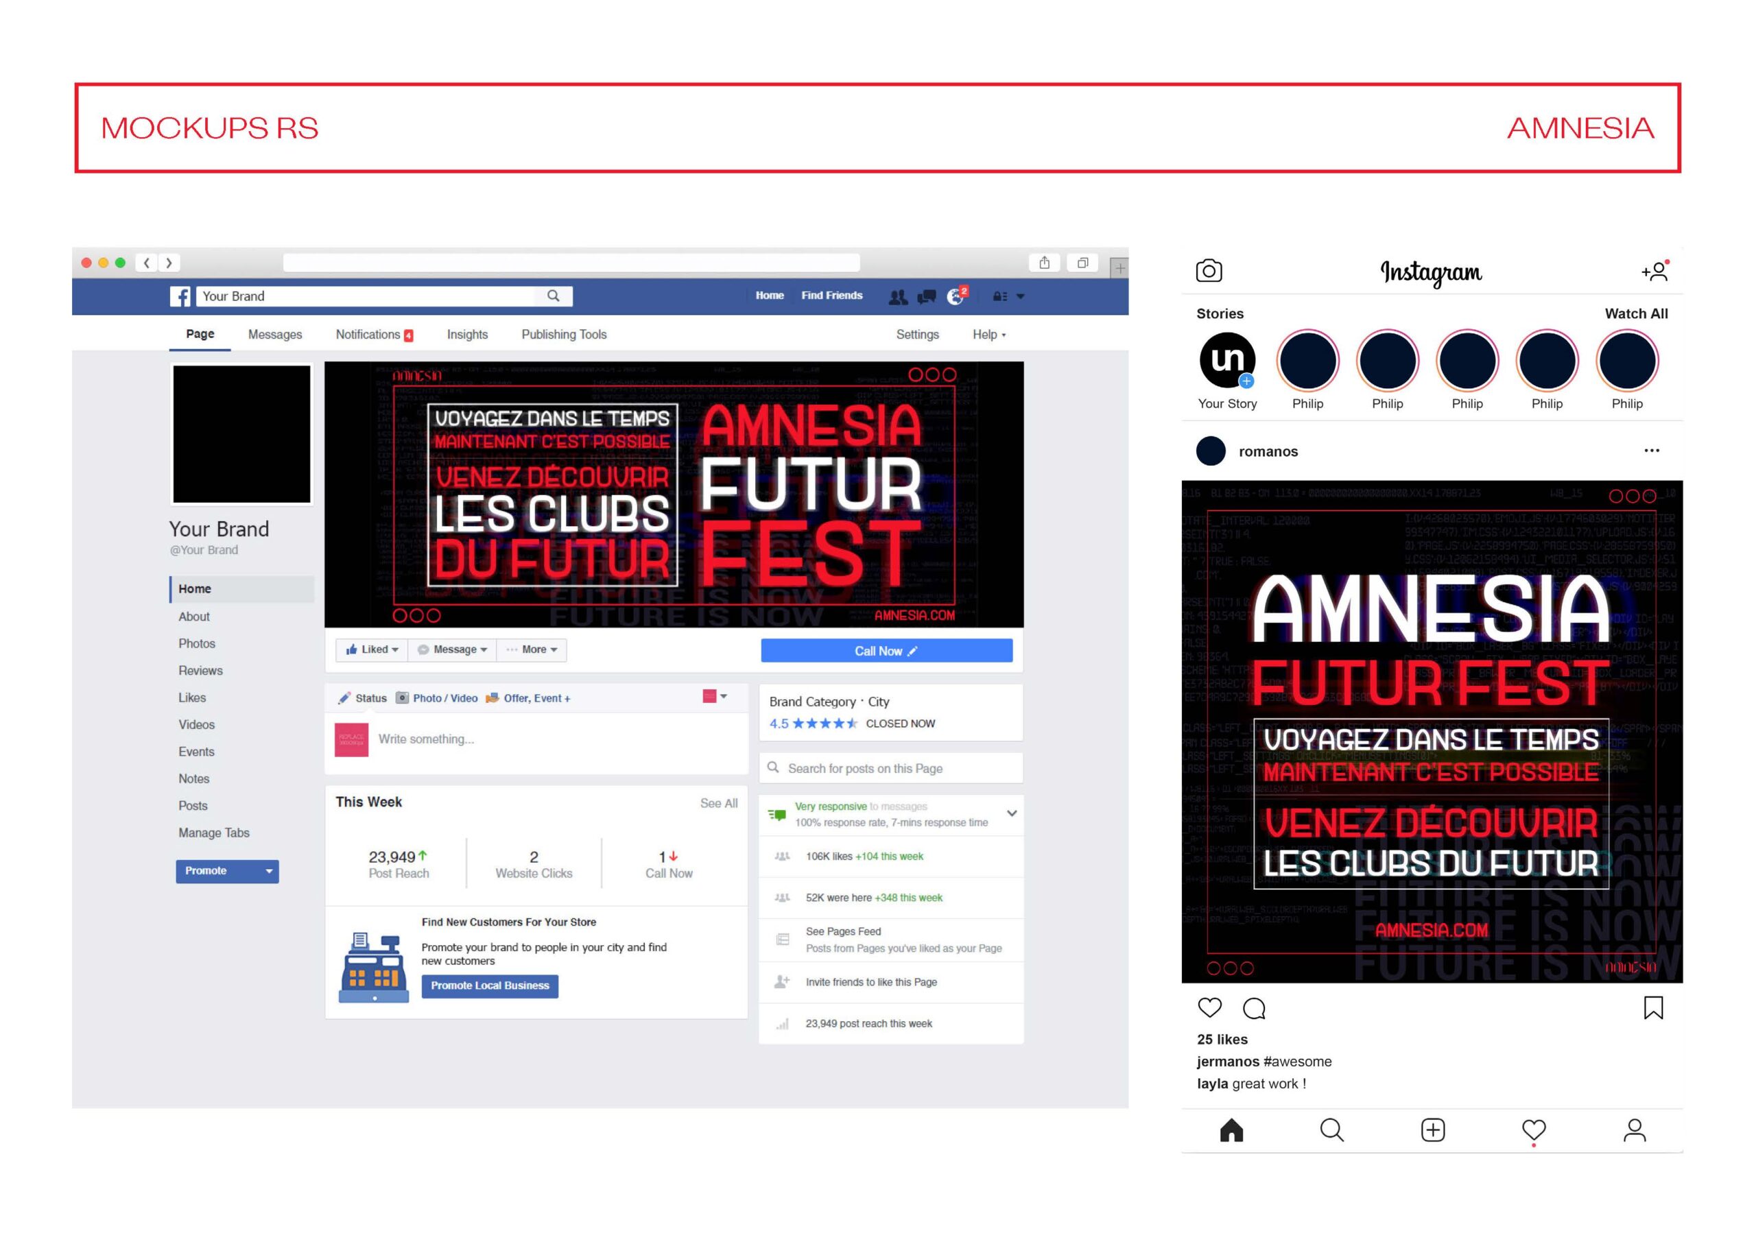The height and width of the screenshot is (1242, 1756).
Task: Open the friend requests icon in Facebook header
Action: (898, 297)
